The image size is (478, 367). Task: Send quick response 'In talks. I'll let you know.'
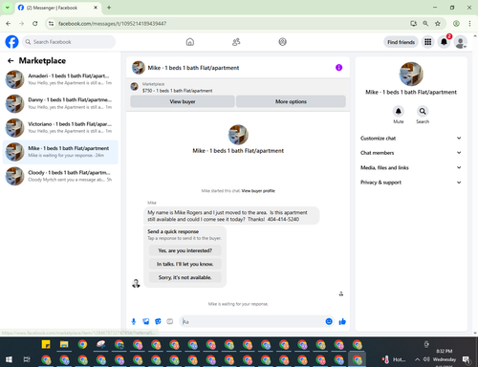pos(185,264)
